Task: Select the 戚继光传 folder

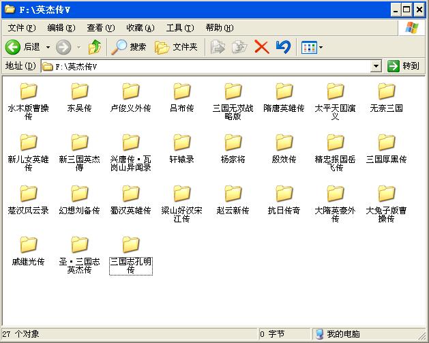Action: [x=28, y=245]
